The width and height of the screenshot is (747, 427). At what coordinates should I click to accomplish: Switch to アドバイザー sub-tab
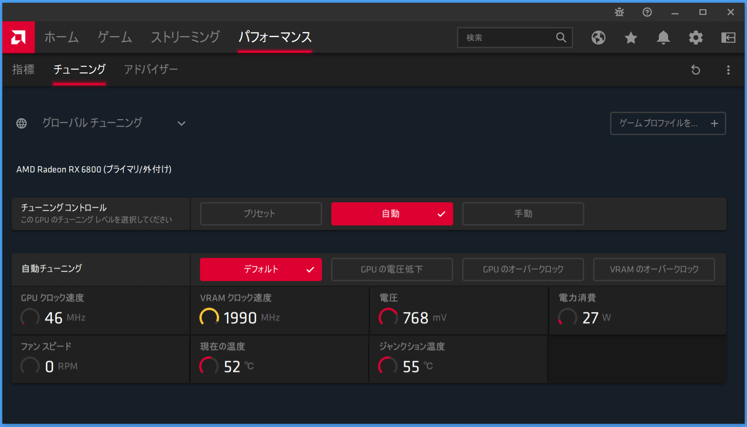pos(151,70)
